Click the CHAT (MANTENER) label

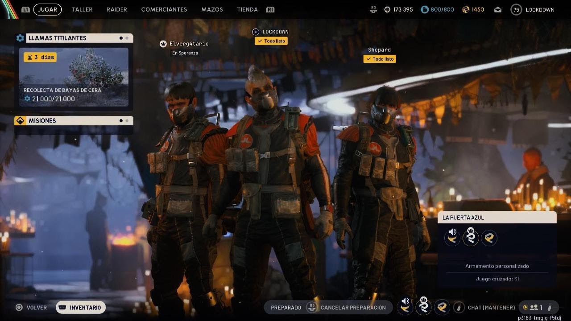tap(491, 308)
